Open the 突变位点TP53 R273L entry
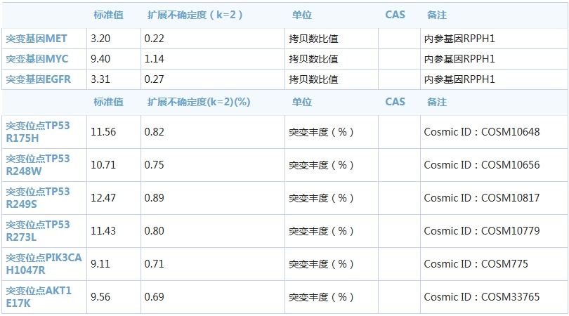 [38, 231]
